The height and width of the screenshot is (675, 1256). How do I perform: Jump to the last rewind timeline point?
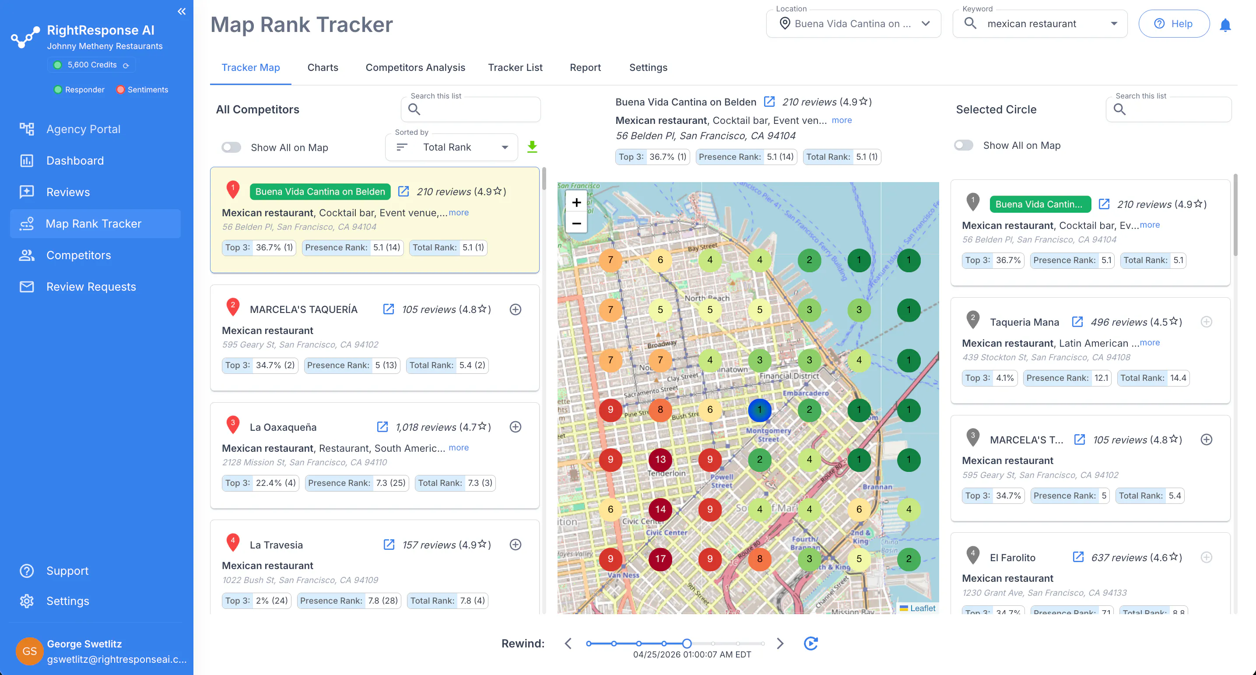click(x=762, y=643)
